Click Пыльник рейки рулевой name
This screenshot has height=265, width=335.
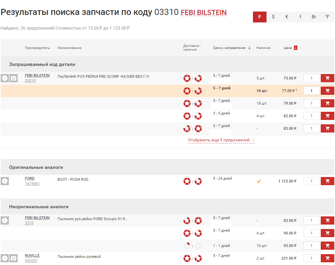[79, 257]
